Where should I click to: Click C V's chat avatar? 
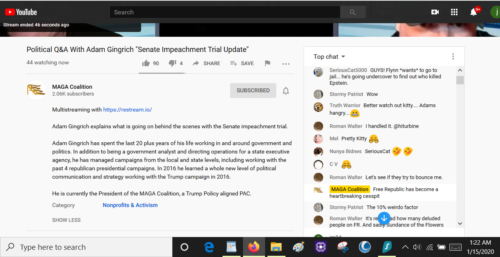pos(318,164)
